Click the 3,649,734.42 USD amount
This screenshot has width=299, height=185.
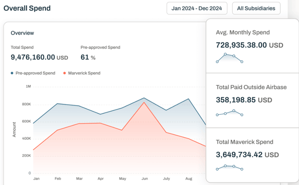tap(247, 155)
